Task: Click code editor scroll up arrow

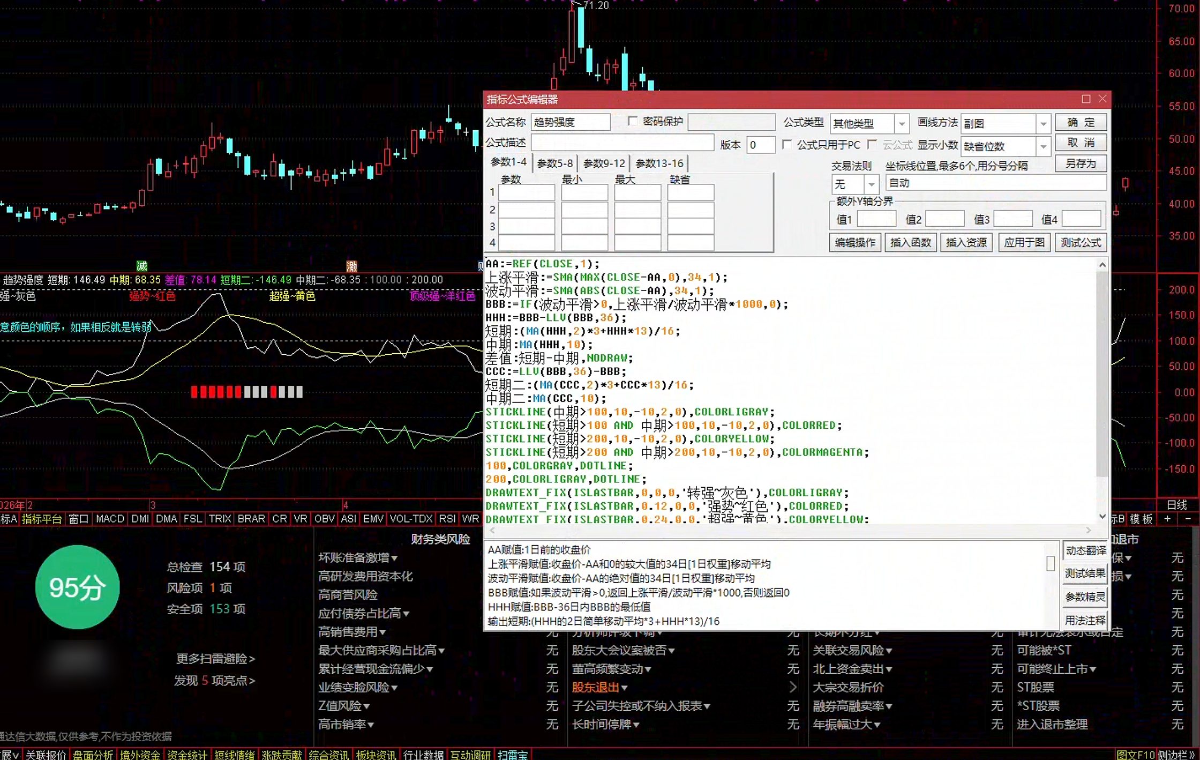Action: pyautogui.click(x=1102, y=265)
